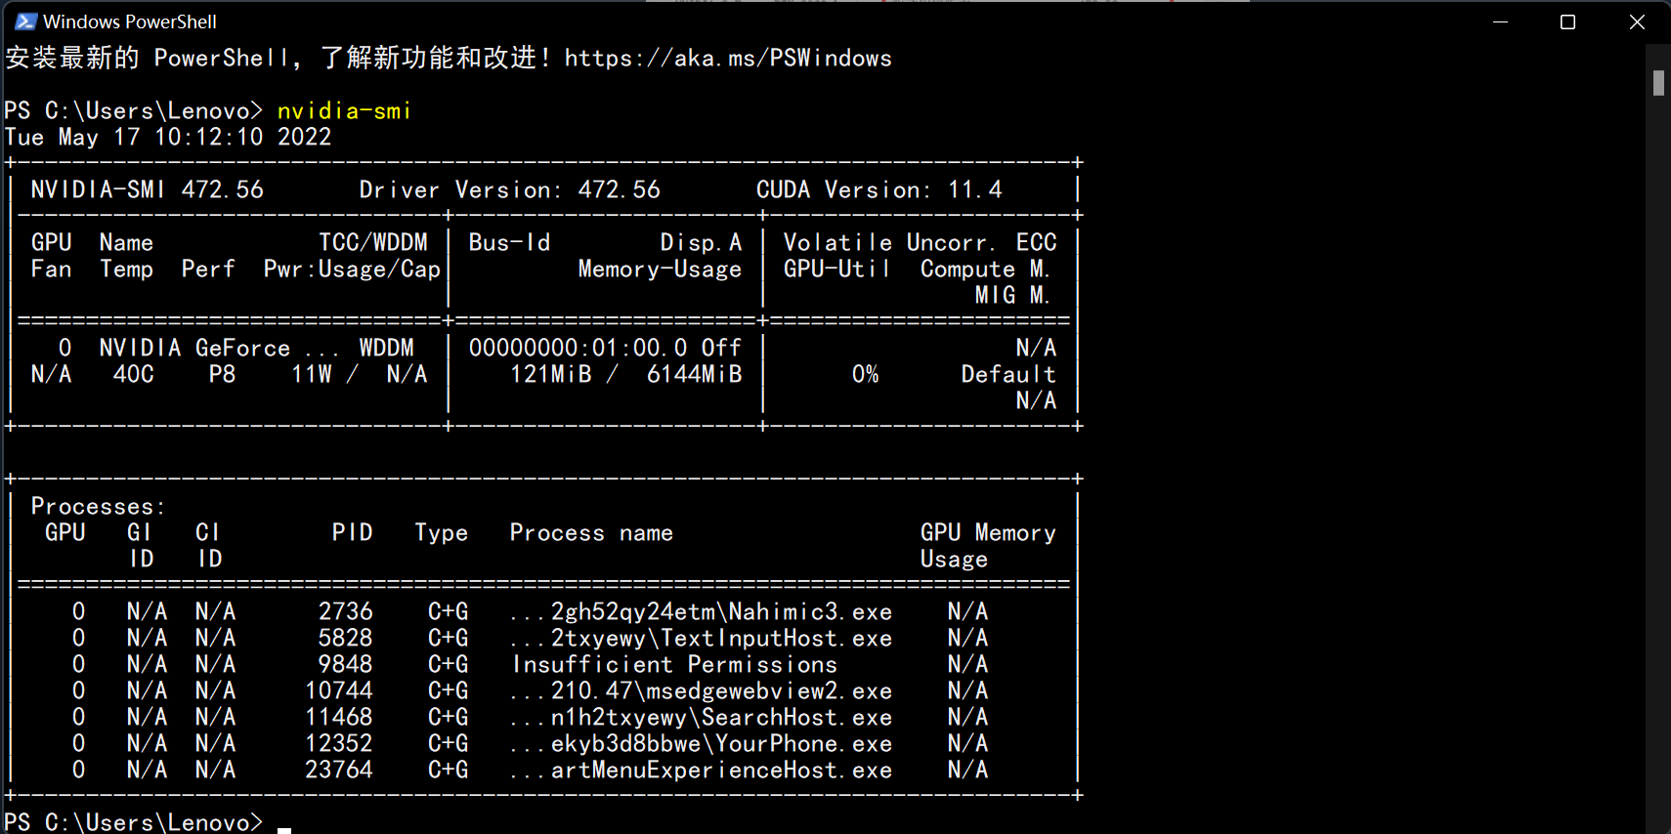1671x834 pixels.
Task: Minimize the Windows PowerShell window
Action: click(1500, 21)
